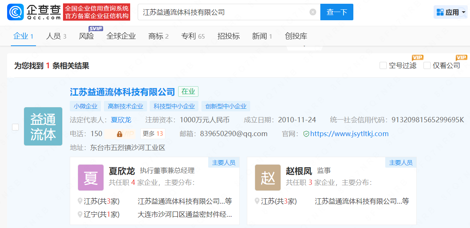The width and height of the screenshot is (470, 228).
Task: Click the 主要人员 badge on 夏欣龙 card
Action: (224, 162)
